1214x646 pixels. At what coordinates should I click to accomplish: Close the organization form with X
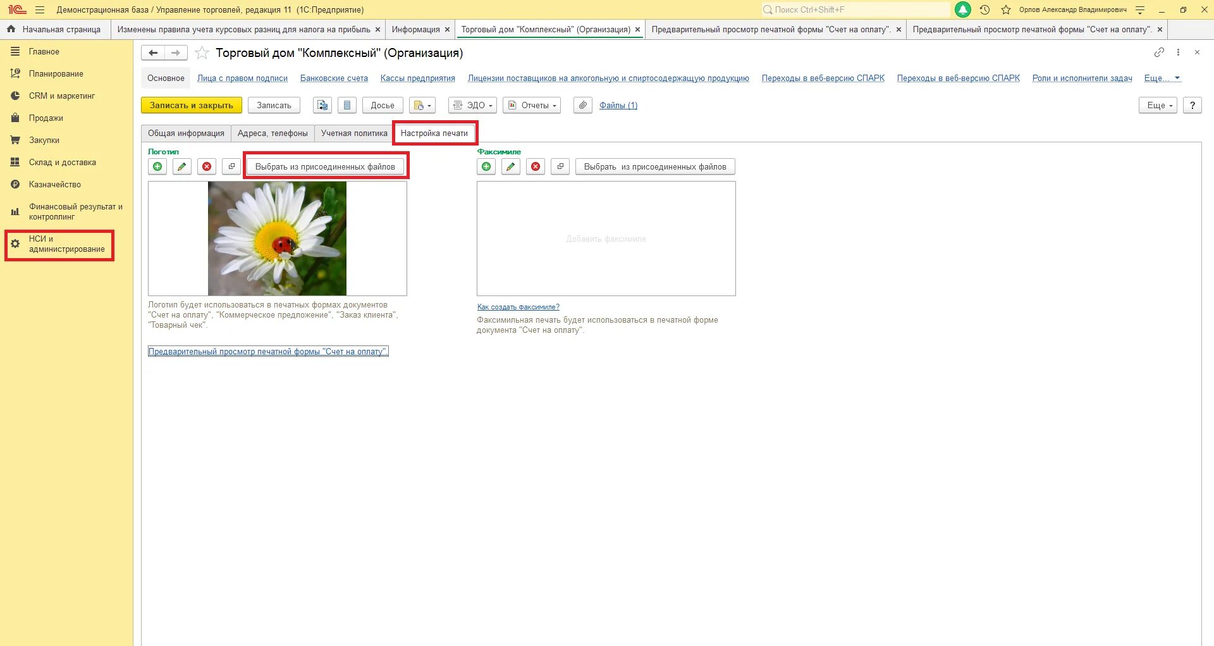click(1197, 53)
